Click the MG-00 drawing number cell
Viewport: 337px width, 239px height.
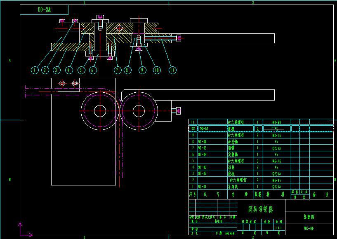[x=309, y=228]
